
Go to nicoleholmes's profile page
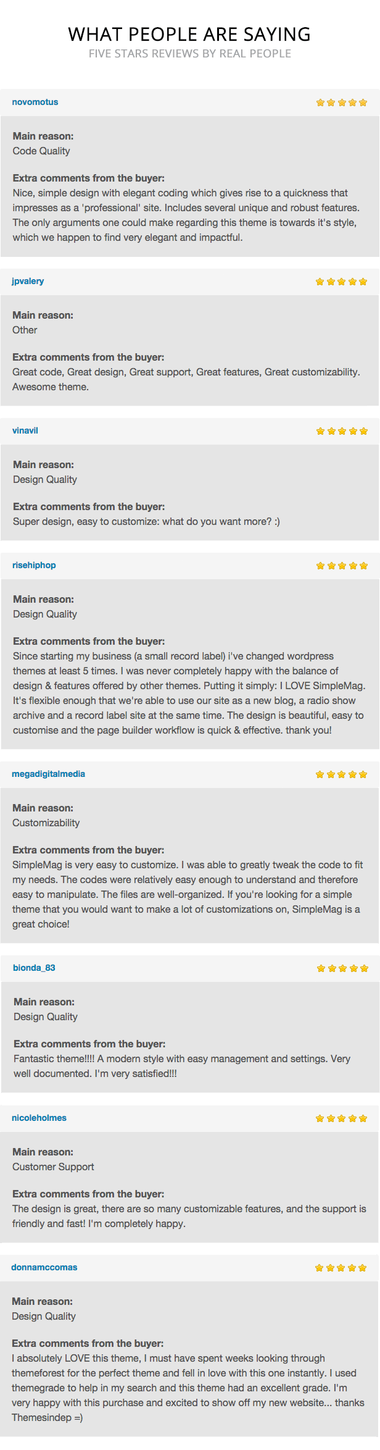tap(39, 1118)
